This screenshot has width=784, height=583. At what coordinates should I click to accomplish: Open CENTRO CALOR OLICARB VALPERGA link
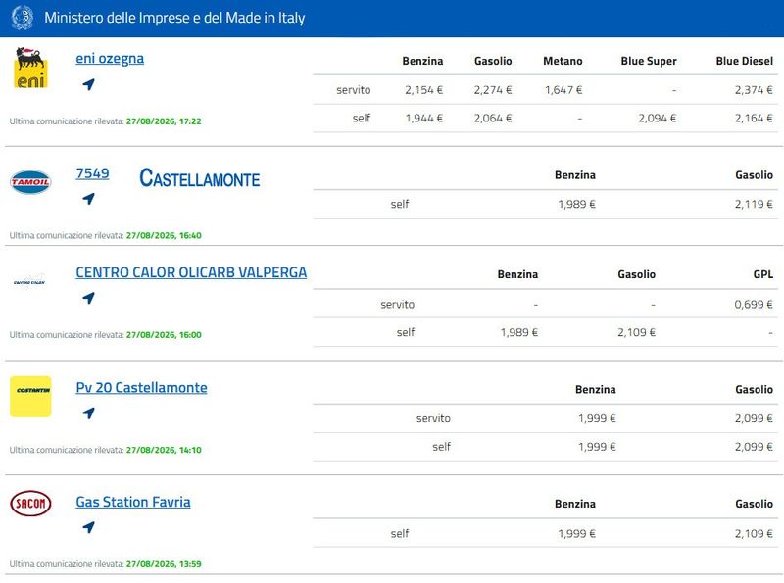[x=191, y=272]
